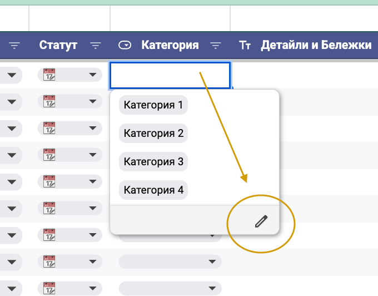Click the dropdown-type icon left of Категория header

pos(126,46)
